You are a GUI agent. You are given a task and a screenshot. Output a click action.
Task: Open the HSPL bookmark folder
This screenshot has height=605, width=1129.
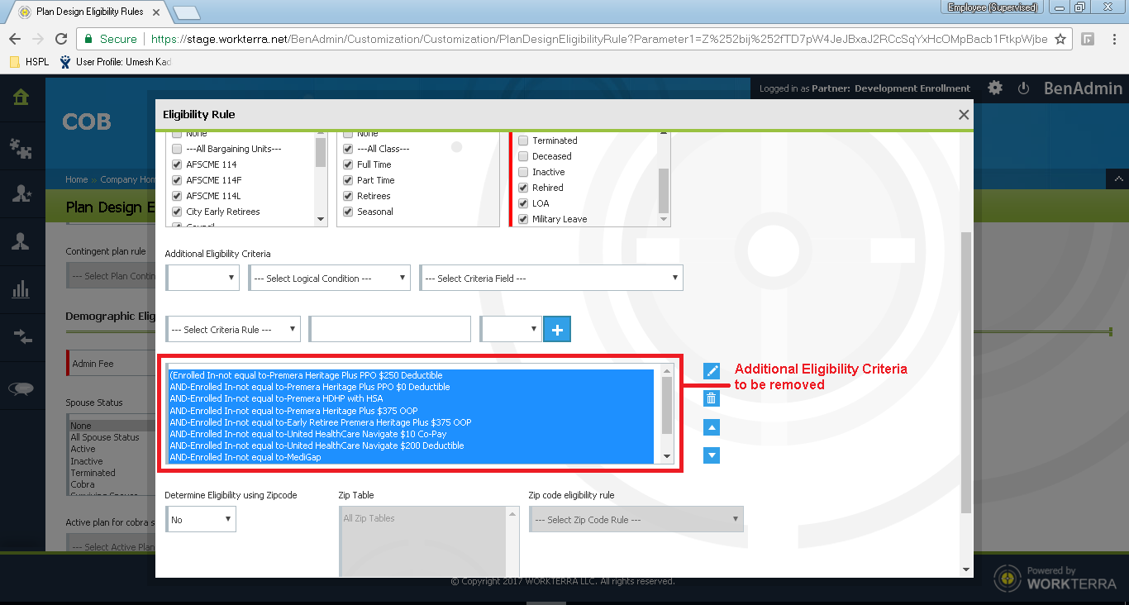(x=30, y=62)
